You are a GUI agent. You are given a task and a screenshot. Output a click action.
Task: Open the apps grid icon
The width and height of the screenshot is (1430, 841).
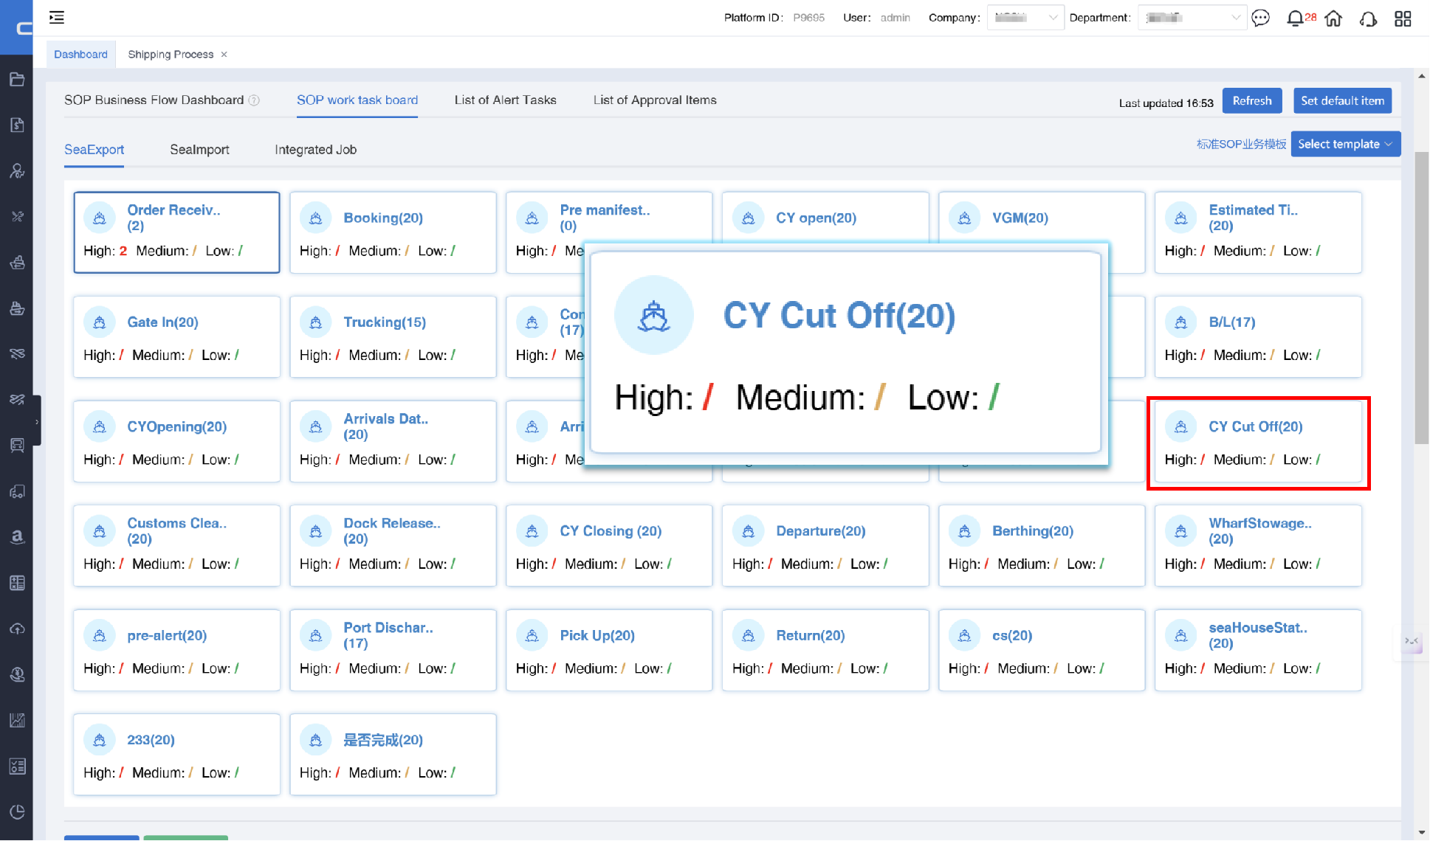1403,18
